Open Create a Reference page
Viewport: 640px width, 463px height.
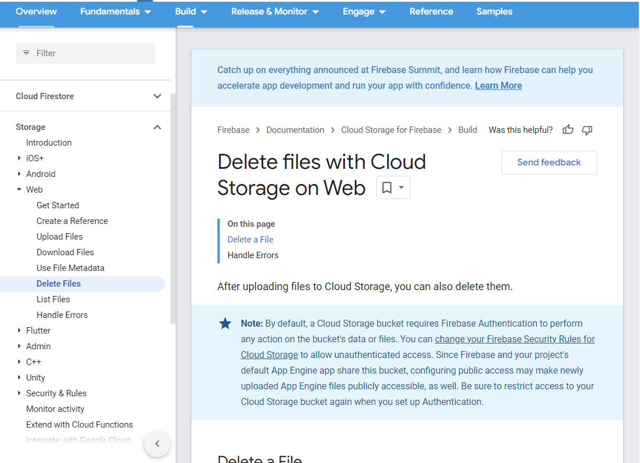(72, 221)
